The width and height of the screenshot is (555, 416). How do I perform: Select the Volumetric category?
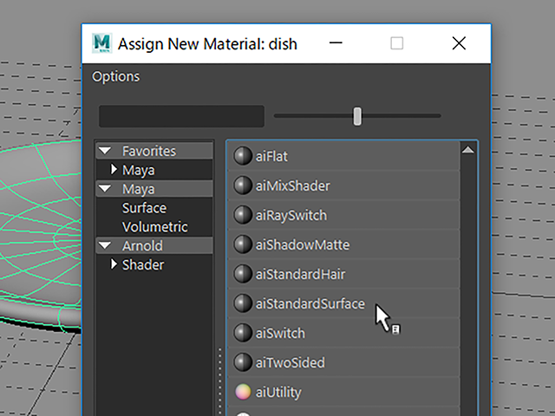154,227
